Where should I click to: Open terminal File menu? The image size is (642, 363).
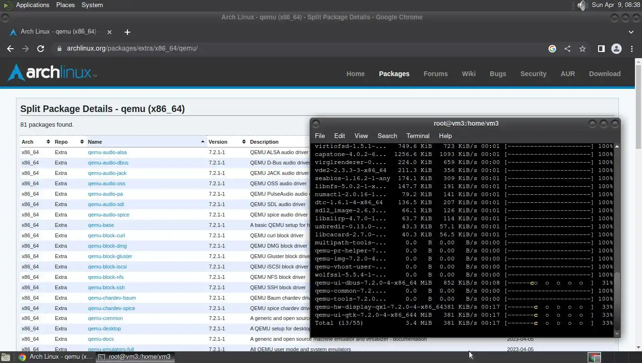pos(320,136)
